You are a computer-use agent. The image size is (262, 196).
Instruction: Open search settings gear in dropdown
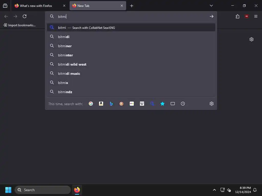[212, 104]
